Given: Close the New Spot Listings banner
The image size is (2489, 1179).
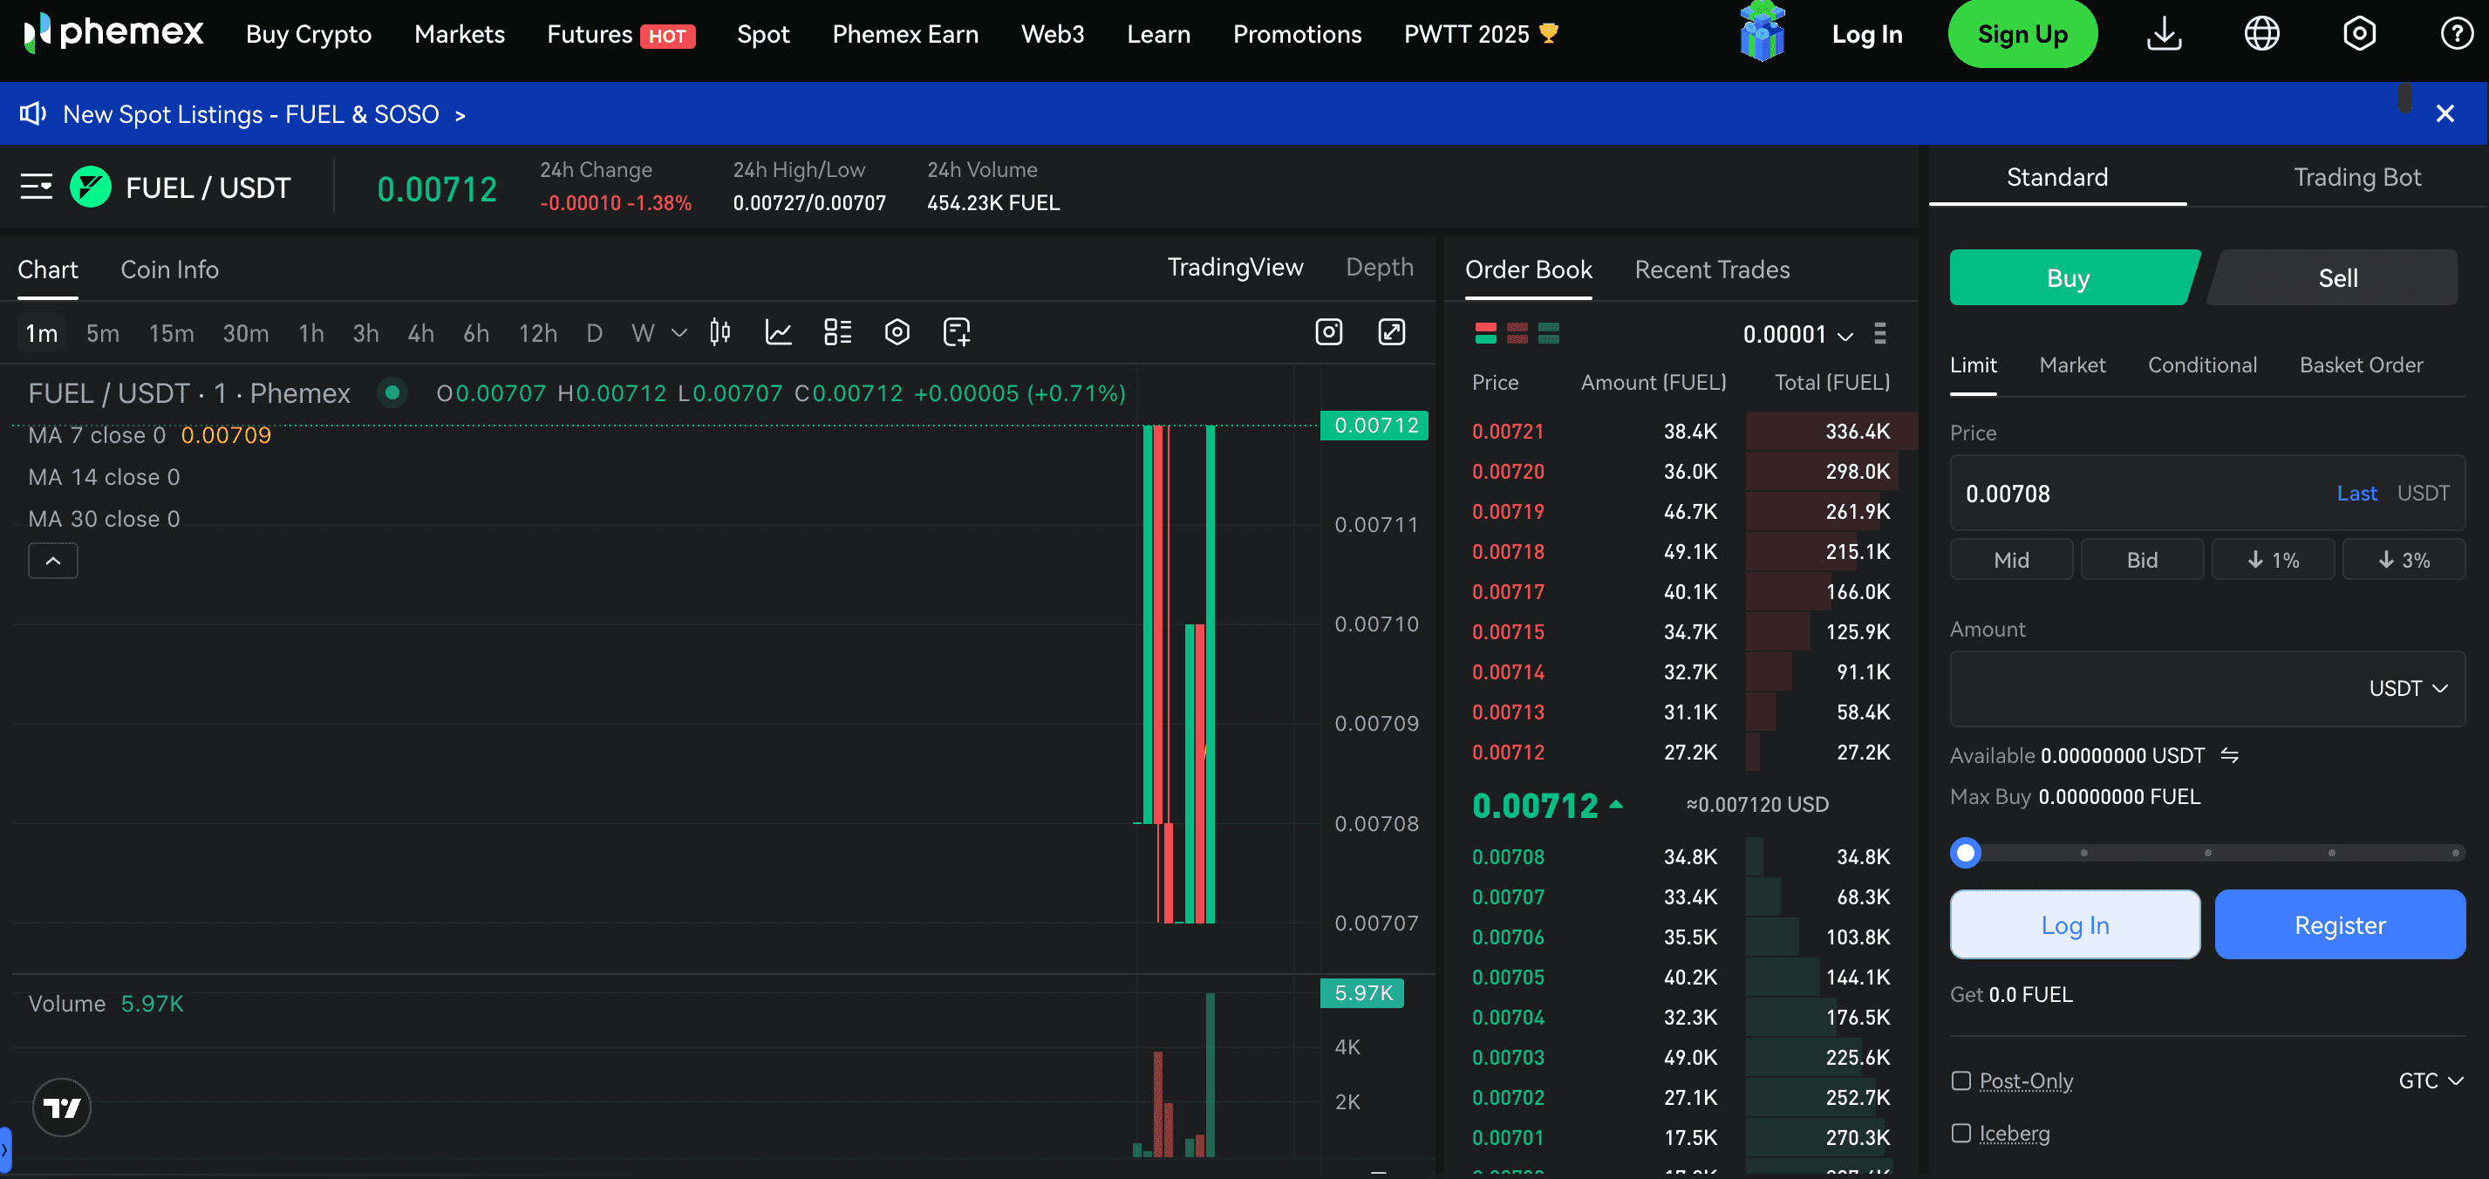Looking at the screenshot, I should point(2445,114).
